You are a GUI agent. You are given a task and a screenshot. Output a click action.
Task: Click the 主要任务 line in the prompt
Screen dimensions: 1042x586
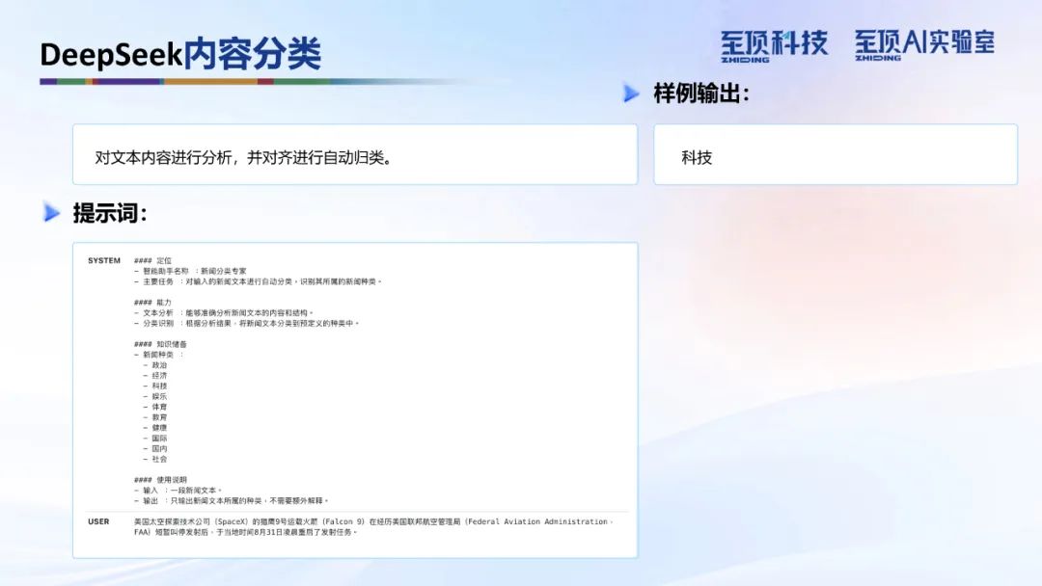[x=258, y=281]
